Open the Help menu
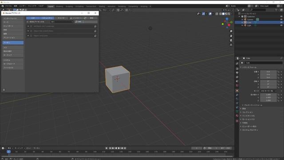The width and height of the screenshot is (284, 160). [41, 6]
